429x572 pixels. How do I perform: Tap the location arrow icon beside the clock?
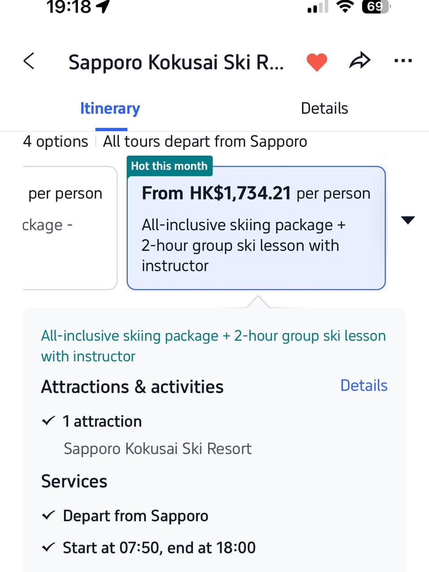pyautogui.click(x=102, y=6)
